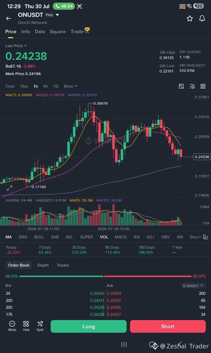Select Trades tab
The height and width of the screenshot is (353, 211).
(63, 265)
